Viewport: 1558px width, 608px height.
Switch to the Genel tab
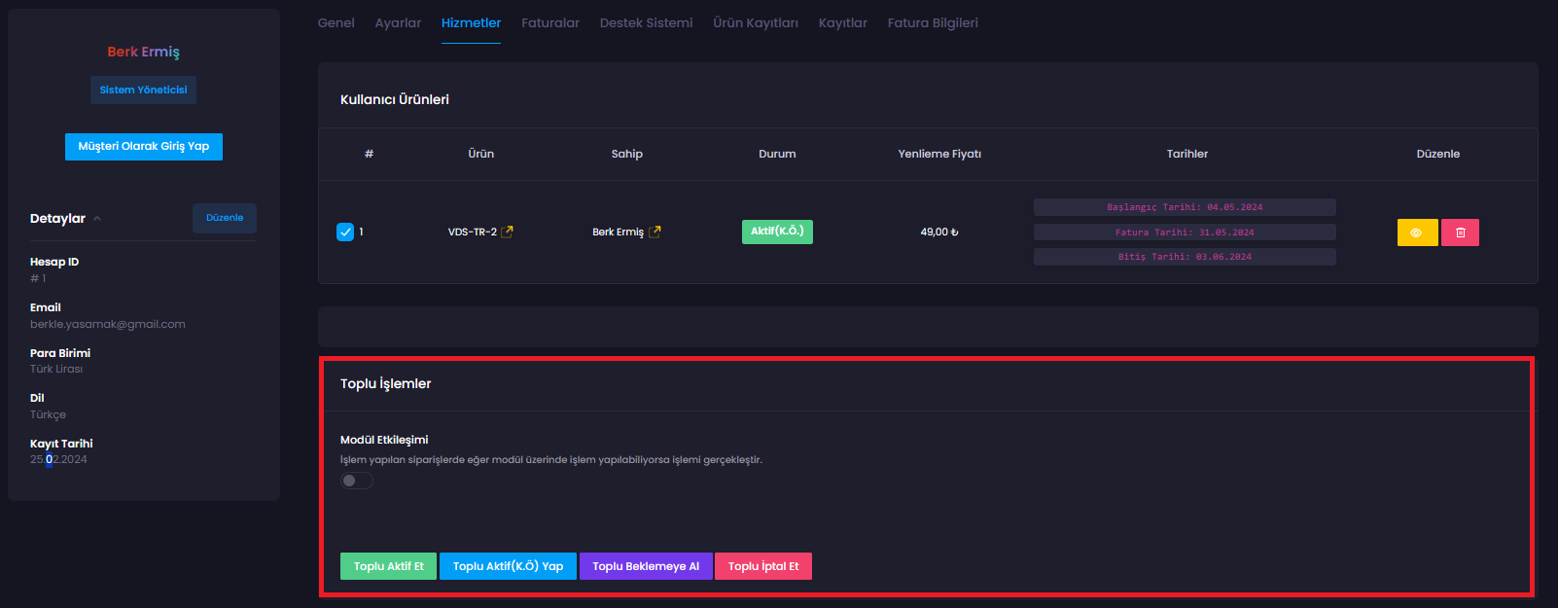click(x=336, y=23)
